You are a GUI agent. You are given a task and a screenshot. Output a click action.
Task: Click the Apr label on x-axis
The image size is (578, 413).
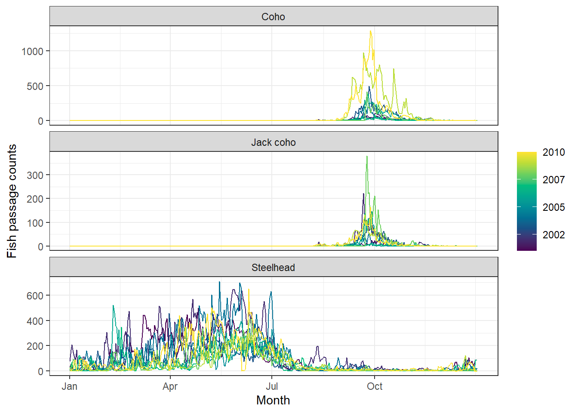point(170,386)
